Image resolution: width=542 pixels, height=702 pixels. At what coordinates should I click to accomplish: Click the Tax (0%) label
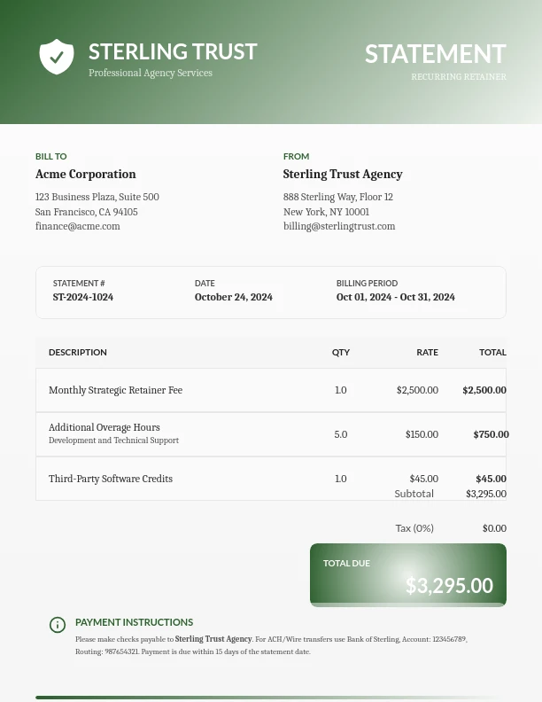414,527
